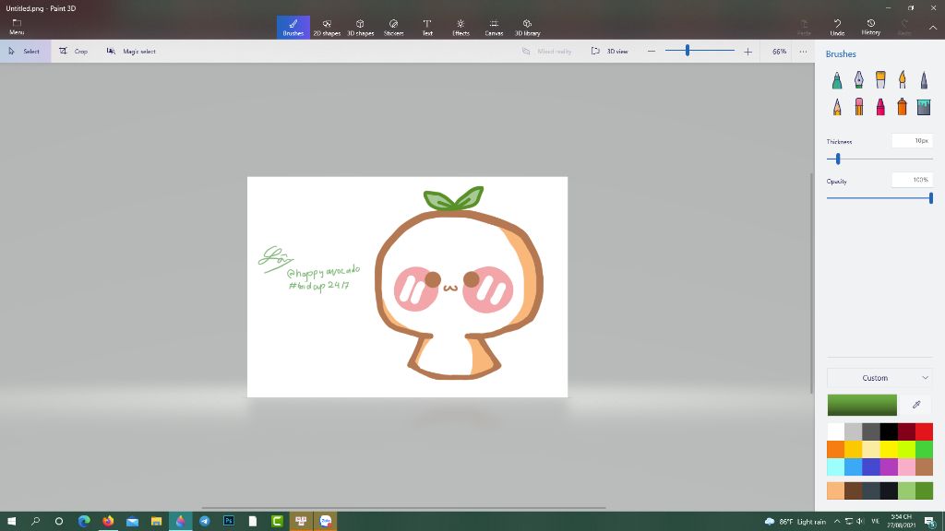Image resolution: width=945 pixels, height=531 pixels.
Task: Open File Explorer from the taskbar
Action: coord(156,522)
